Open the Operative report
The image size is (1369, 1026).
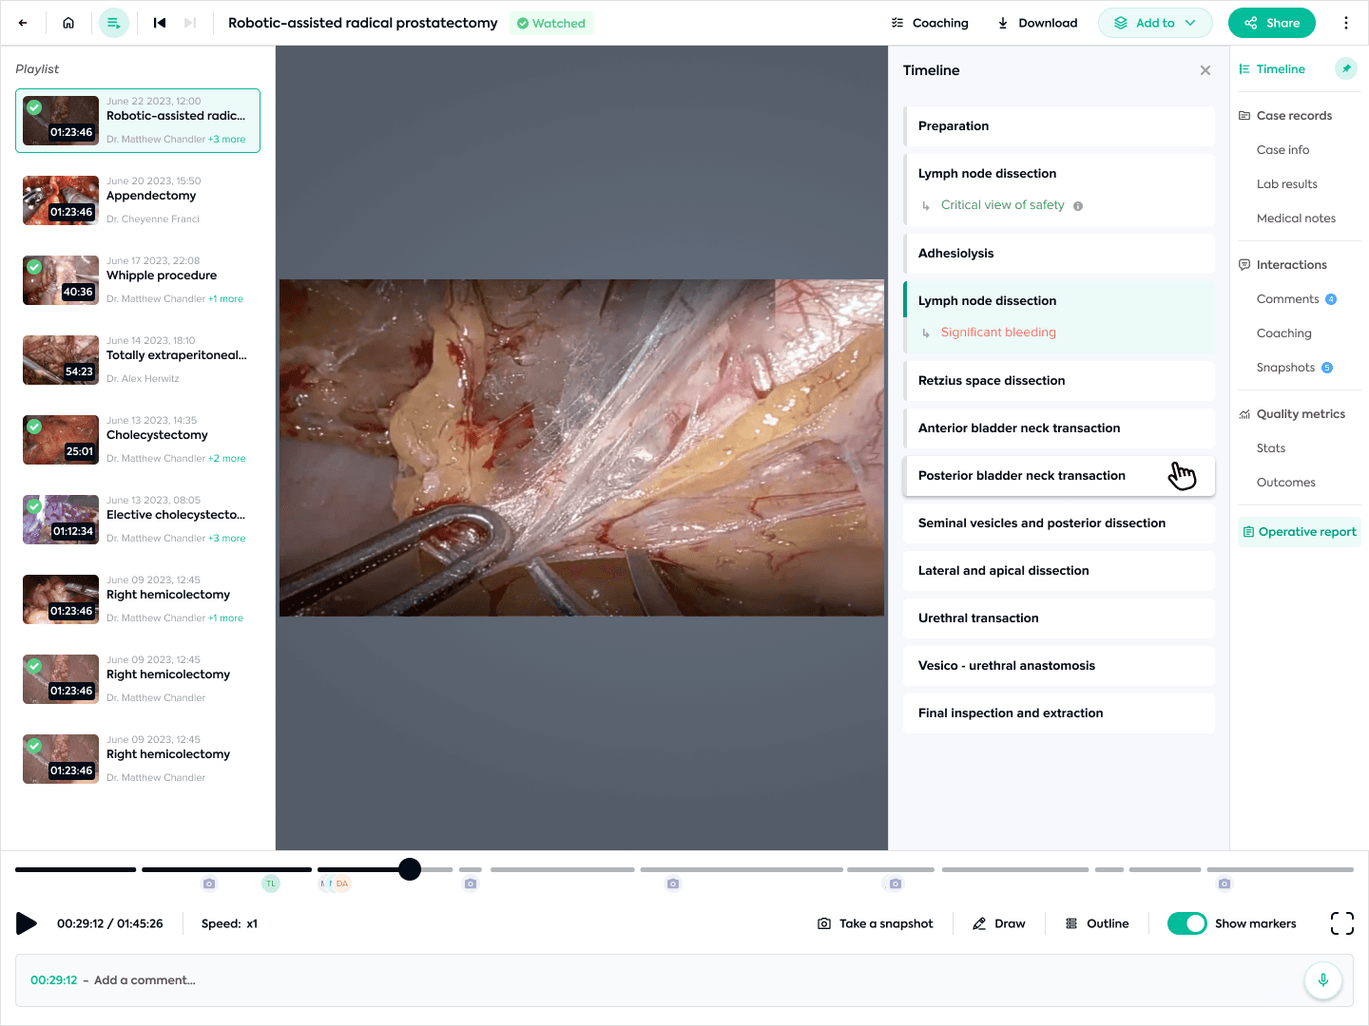coord(1300,532)
